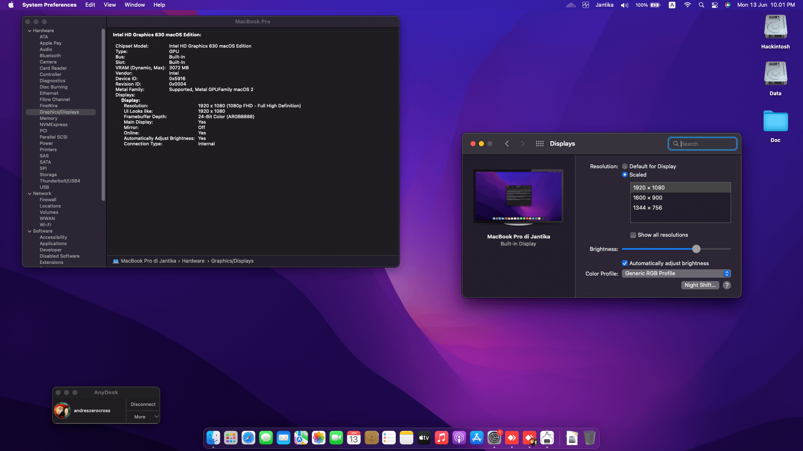
Task: Launch FaceTime from the Dock
Action: tap(336, 438)
